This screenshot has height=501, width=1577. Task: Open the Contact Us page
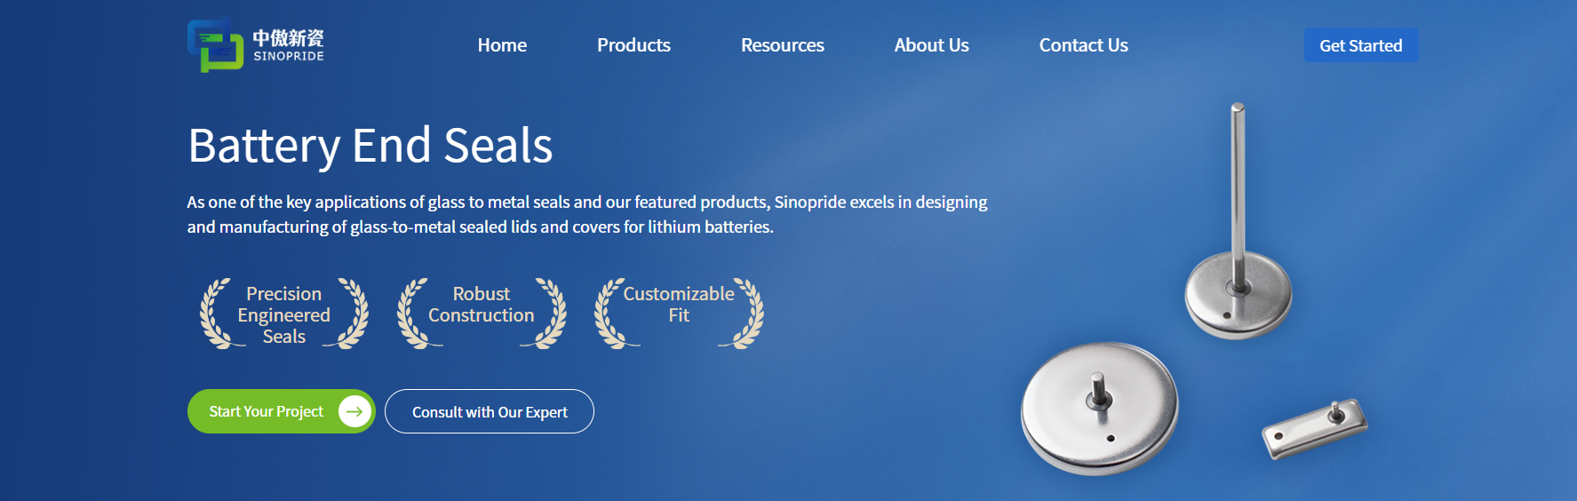1083,45
